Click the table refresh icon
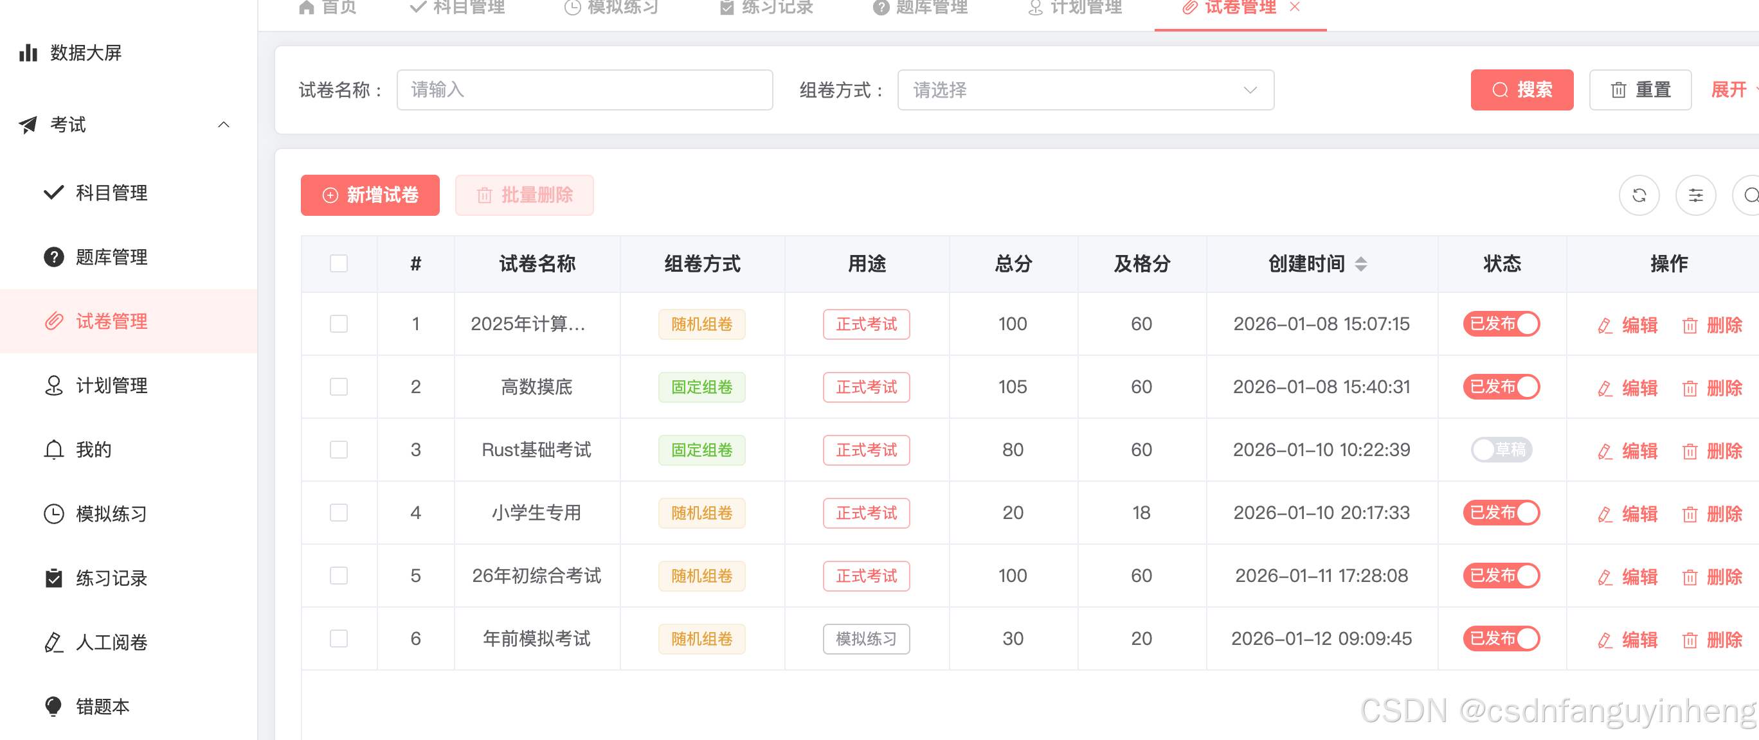The height and width of the screenshot is (740, 1759). click(x=1638, y=196)
